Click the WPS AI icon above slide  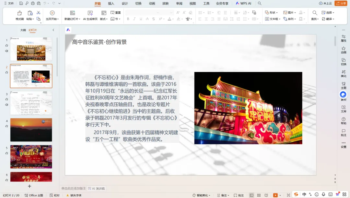click(68, 30)
